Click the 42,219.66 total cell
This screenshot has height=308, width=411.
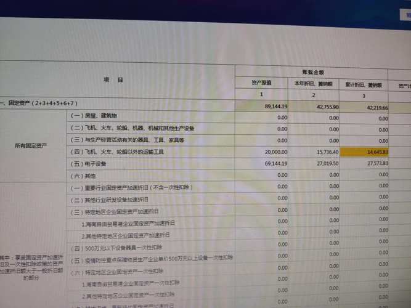tap(364, 107)
